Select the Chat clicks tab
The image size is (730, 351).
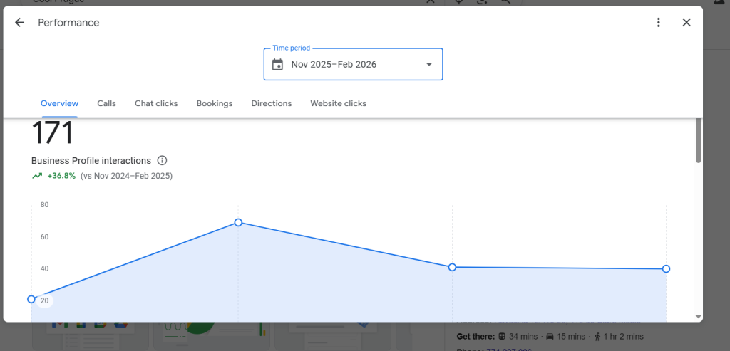(156, 103)
